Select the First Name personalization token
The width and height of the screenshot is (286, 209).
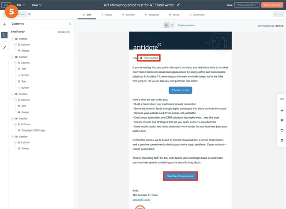point(149,58)
